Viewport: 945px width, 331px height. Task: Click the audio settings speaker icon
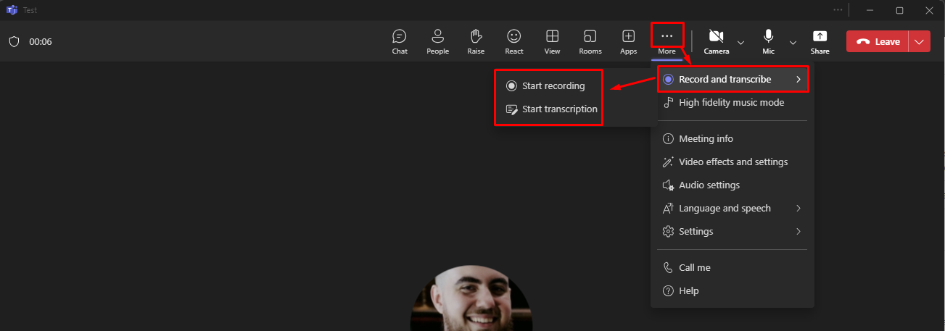pyautogui.click(x=668, y=185)
